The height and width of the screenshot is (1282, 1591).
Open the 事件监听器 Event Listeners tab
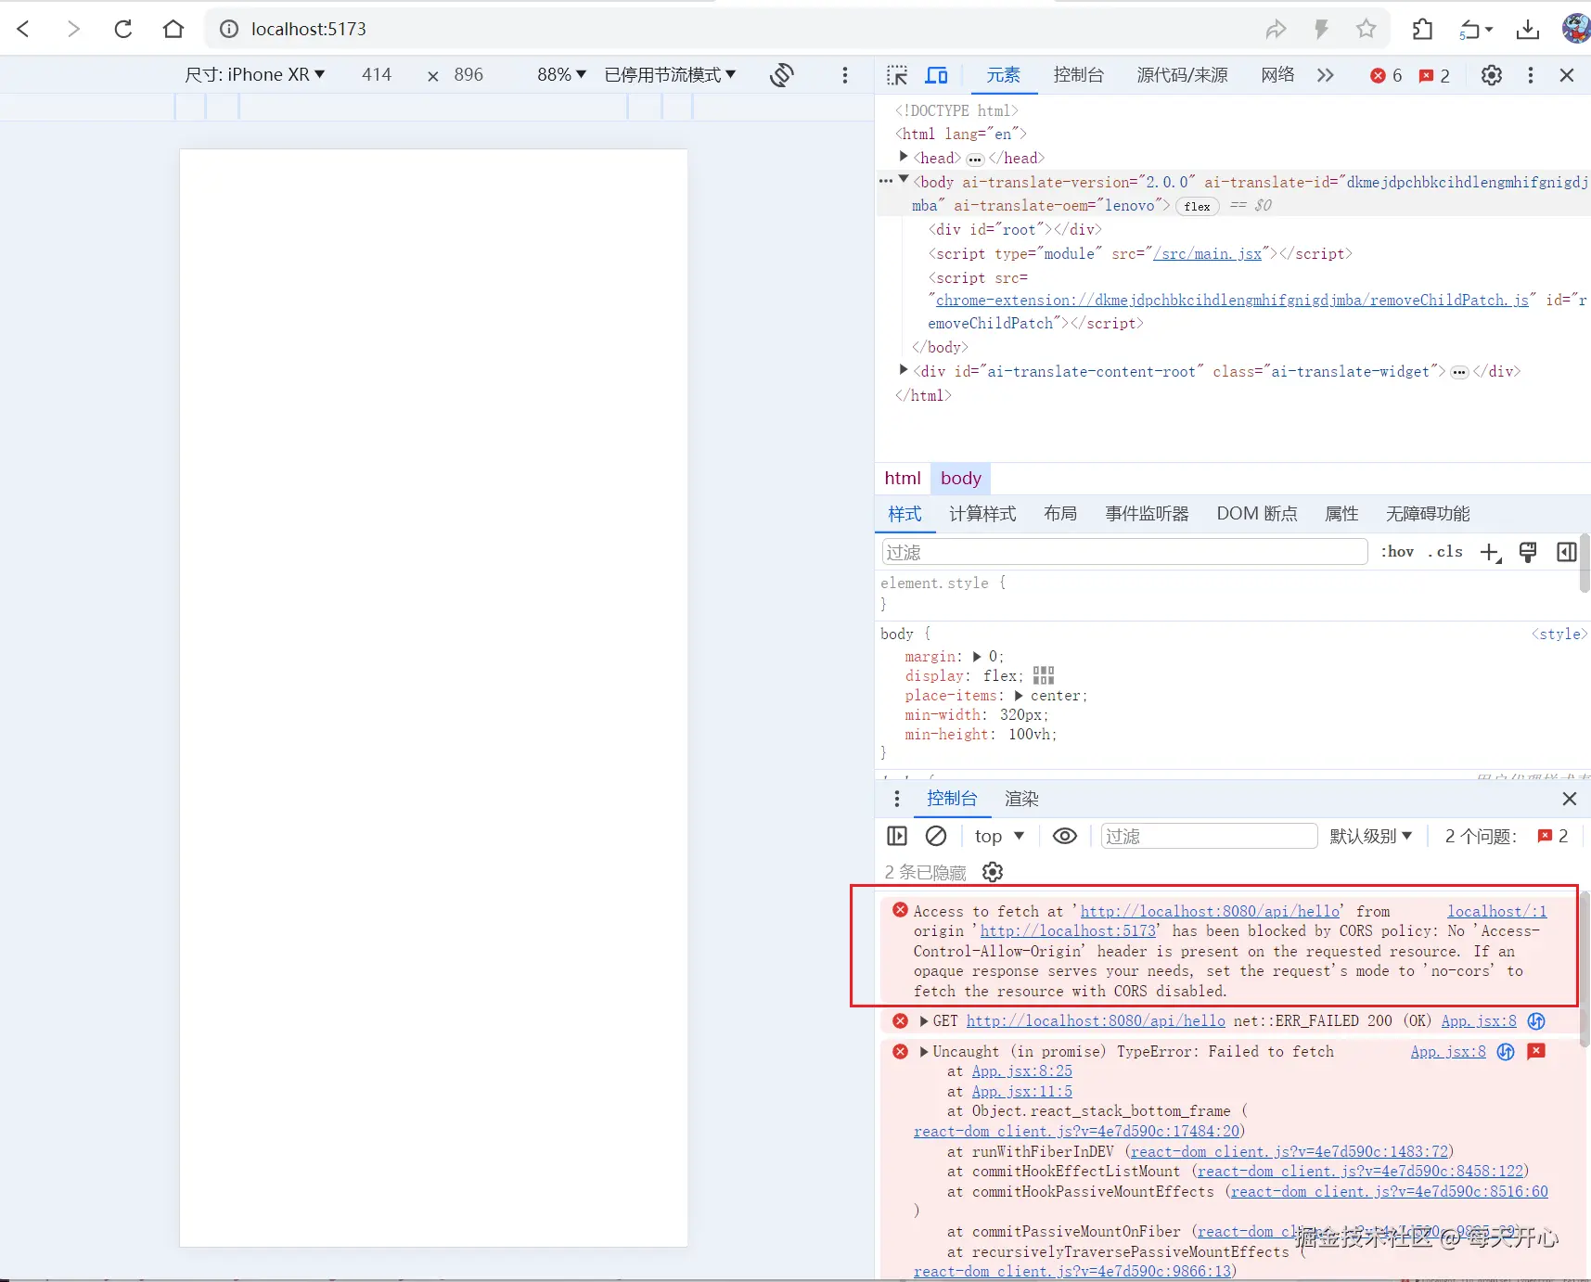[x=1147, y=514]
